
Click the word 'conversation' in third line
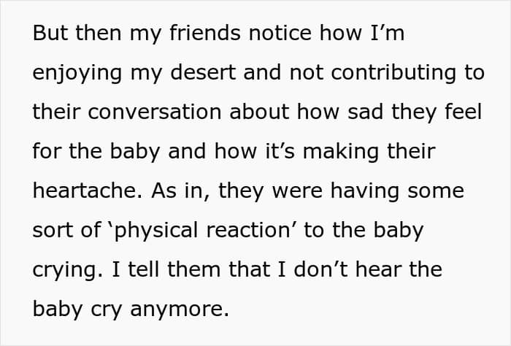[155, 112]
